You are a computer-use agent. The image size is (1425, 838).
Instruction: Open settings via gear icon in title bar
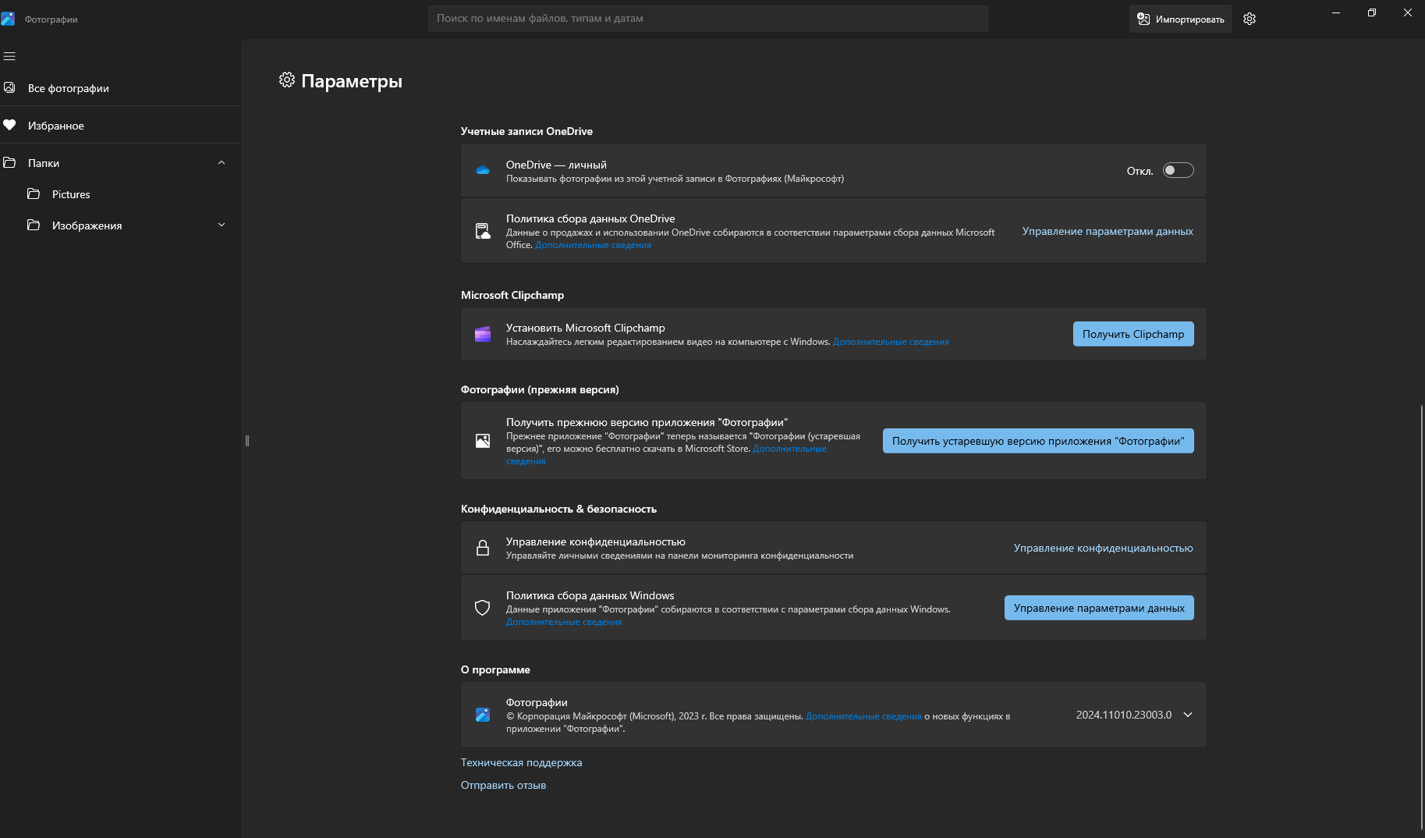point(1250,19)
